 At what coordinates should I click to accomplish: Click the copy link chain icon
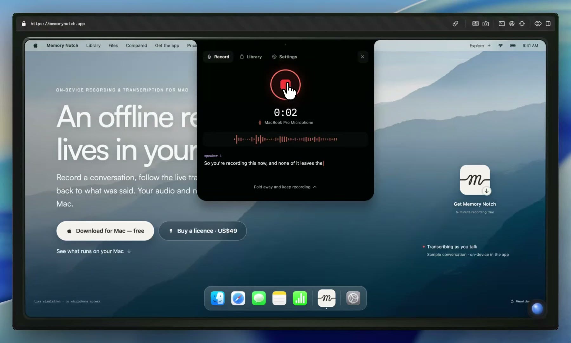[x=455, y=24]
